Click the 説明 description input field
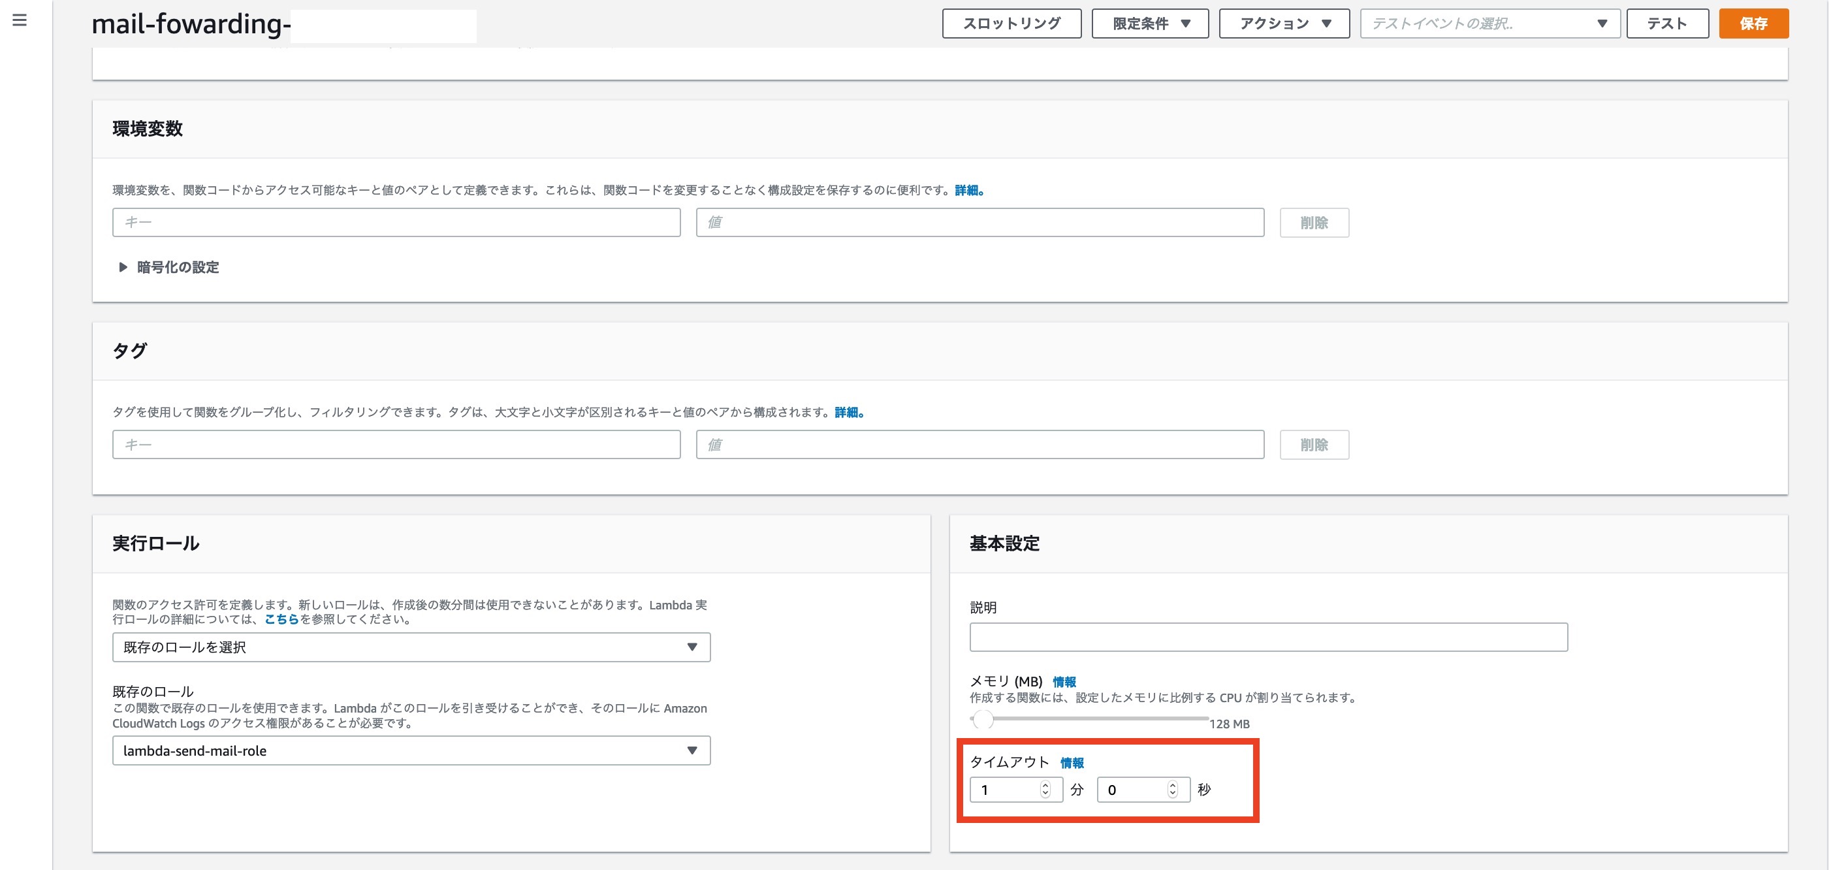 (x=1268, y=637)
